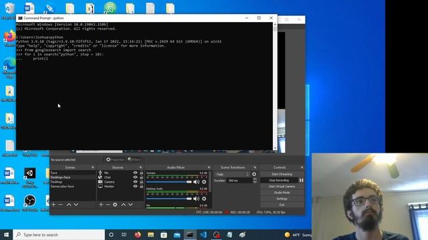Click the Type here to search box
This screenshot has height=240, width=428.
59,235
